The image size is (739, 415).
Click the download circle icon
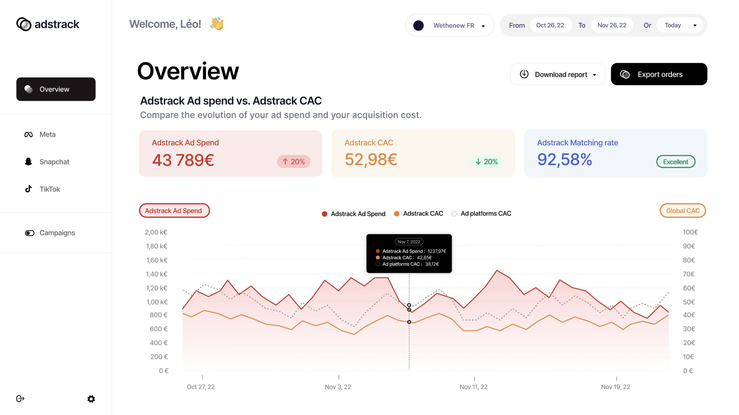coord(524,74)
